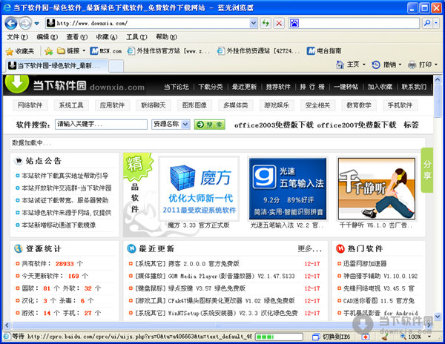Click the Baidu paw search engine icon
The image size is (445, 344).
(294, 23)
